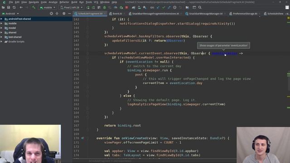Open the Refactor menu
Image resolution: width=290 pixels, height=163 pixels.
click(64, 2)
